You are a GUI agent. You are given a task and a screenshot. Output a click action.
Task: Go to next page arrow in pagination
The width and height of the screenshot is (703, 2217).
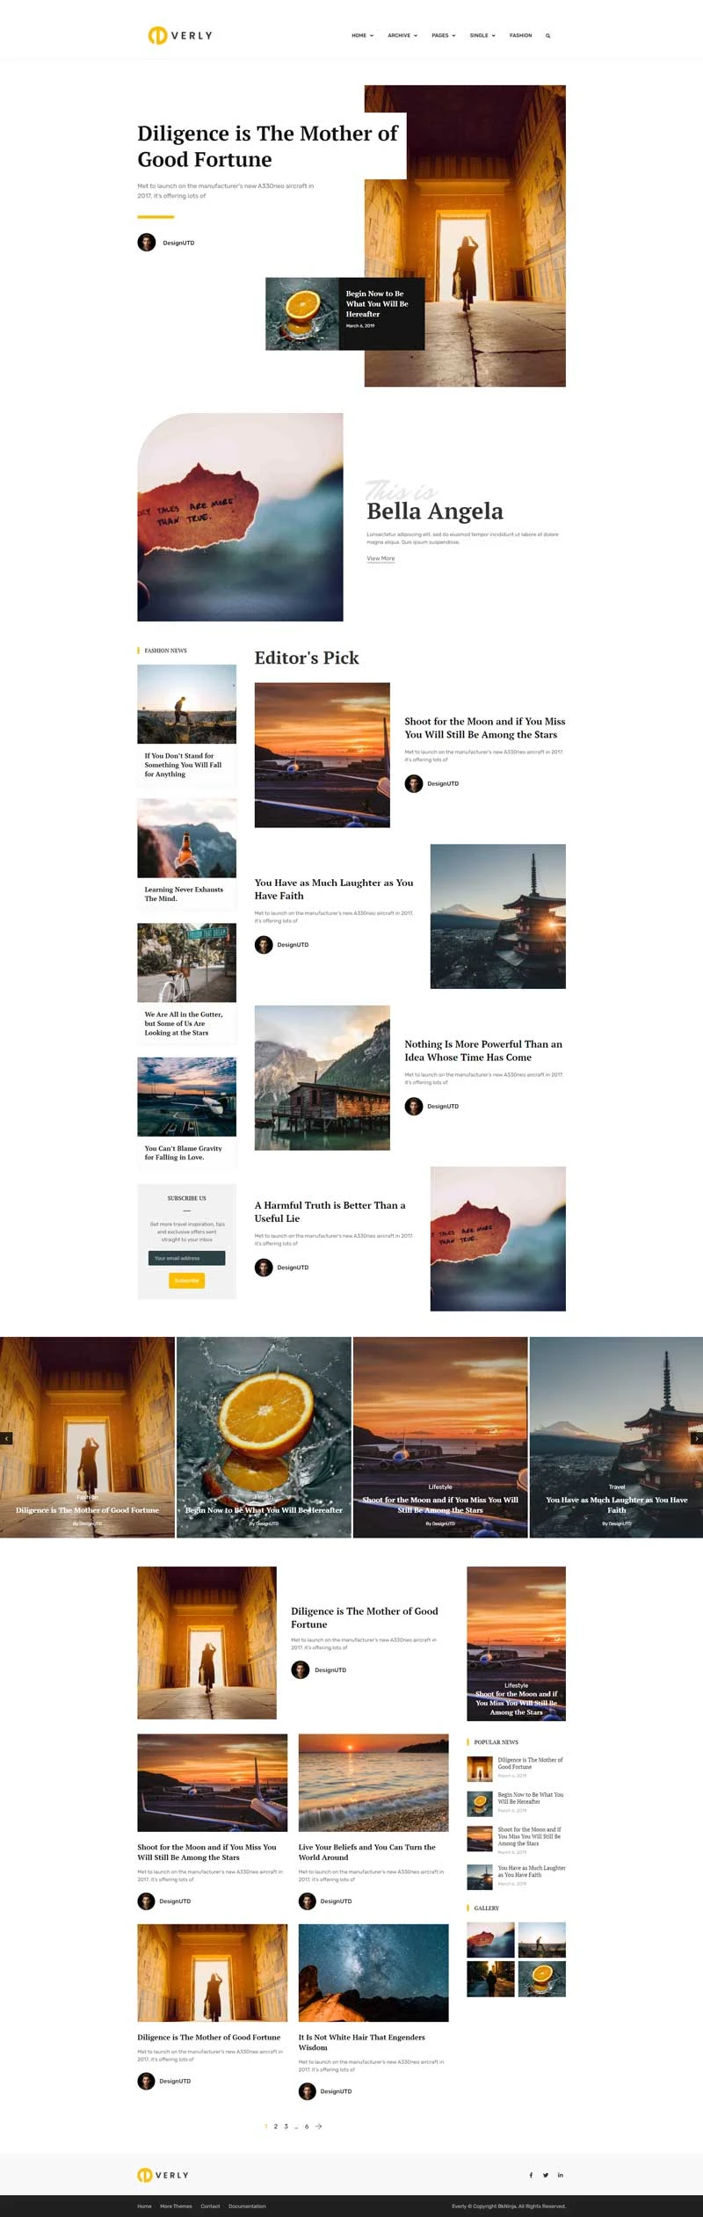click(319, 2126)
